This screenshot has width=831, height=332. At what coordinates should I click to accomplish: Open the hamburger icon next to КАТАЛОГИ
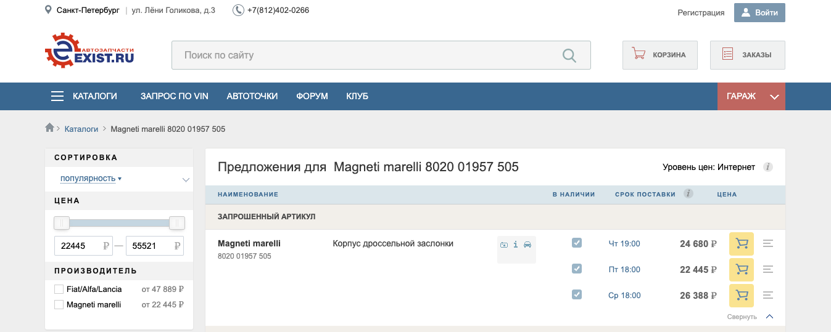coord(57,96)
